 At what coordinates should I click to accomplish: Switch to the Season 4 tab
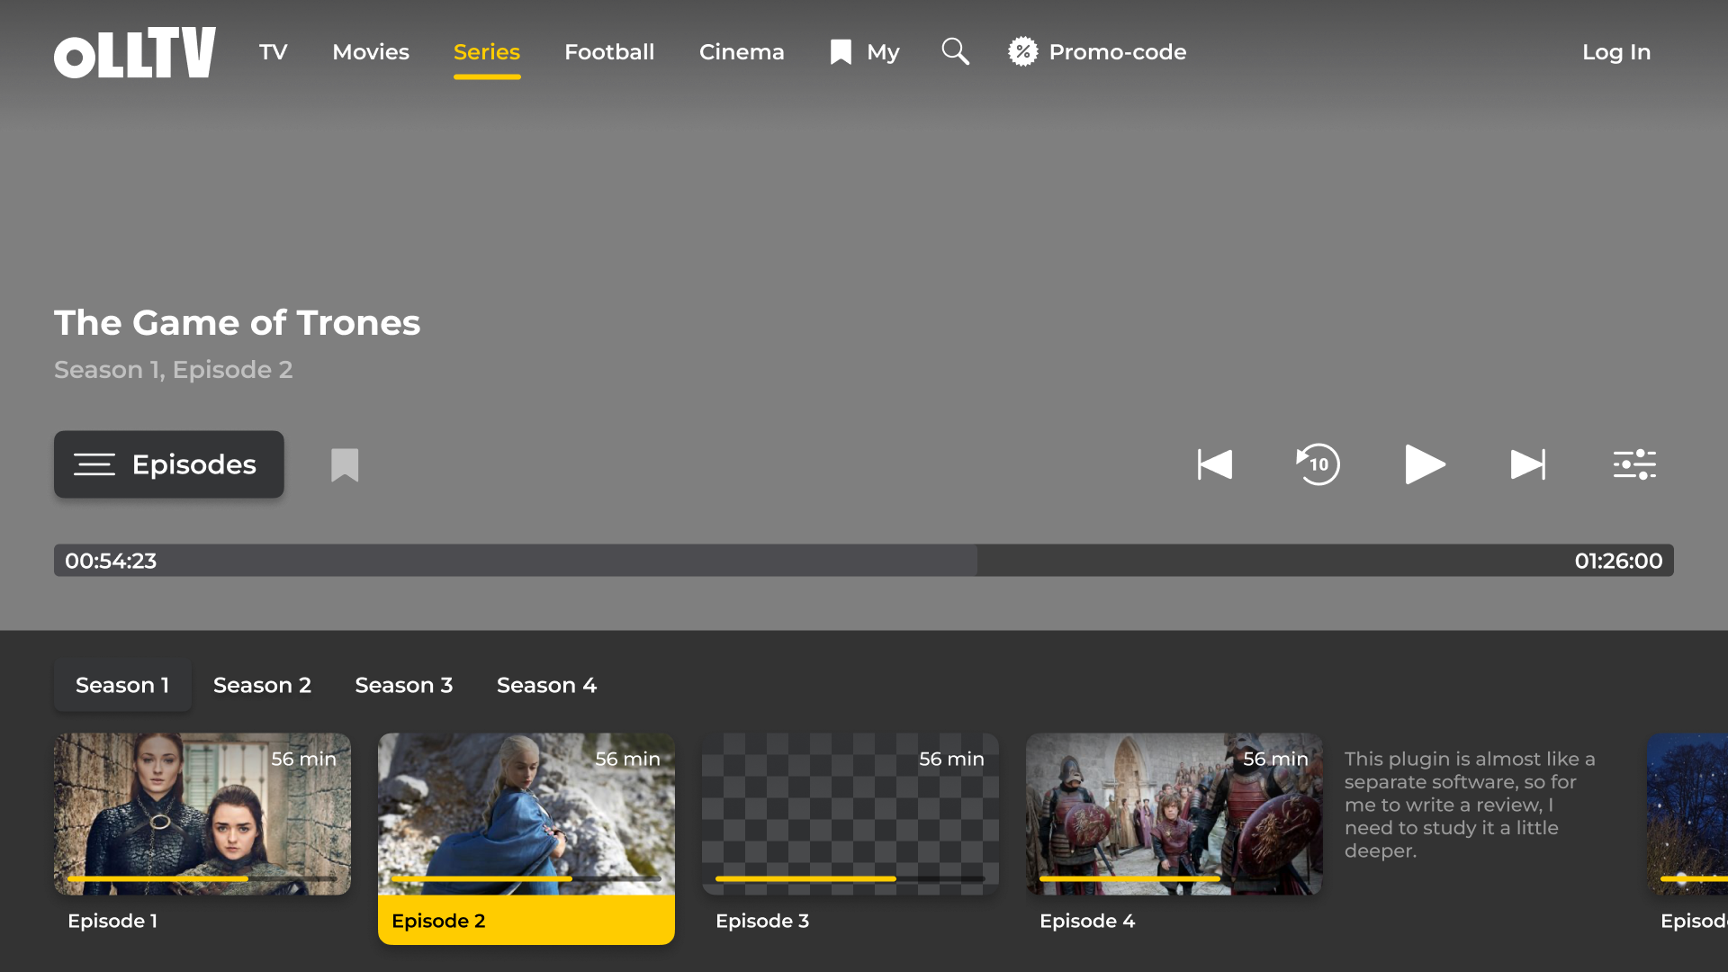pyautogui.click(x=546, y=686)
